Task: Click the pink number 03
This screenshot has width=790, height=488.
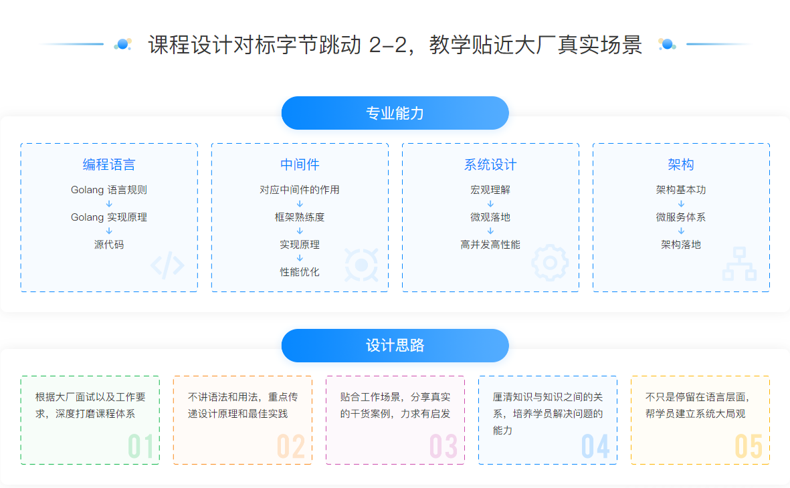Action: pyautogui.click(x=443, y=446)
